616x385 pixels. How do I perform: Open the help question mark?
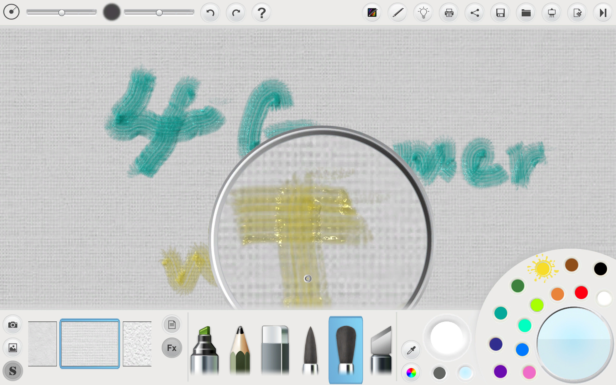point(261,13)
